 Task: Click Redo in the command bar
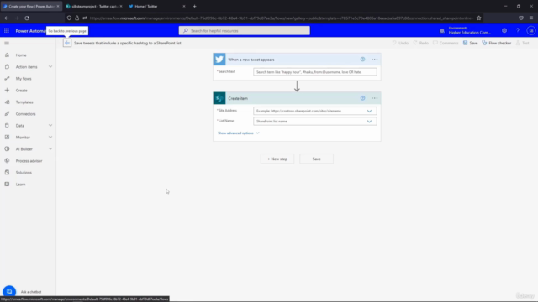pyautogui.click(x=421, y=43)
